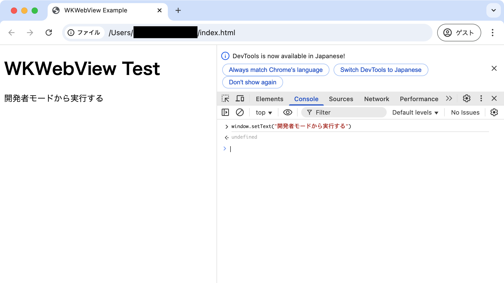Open DevTools settings gear
Screen dimensions: 504x283
click(x=466, y=99)
